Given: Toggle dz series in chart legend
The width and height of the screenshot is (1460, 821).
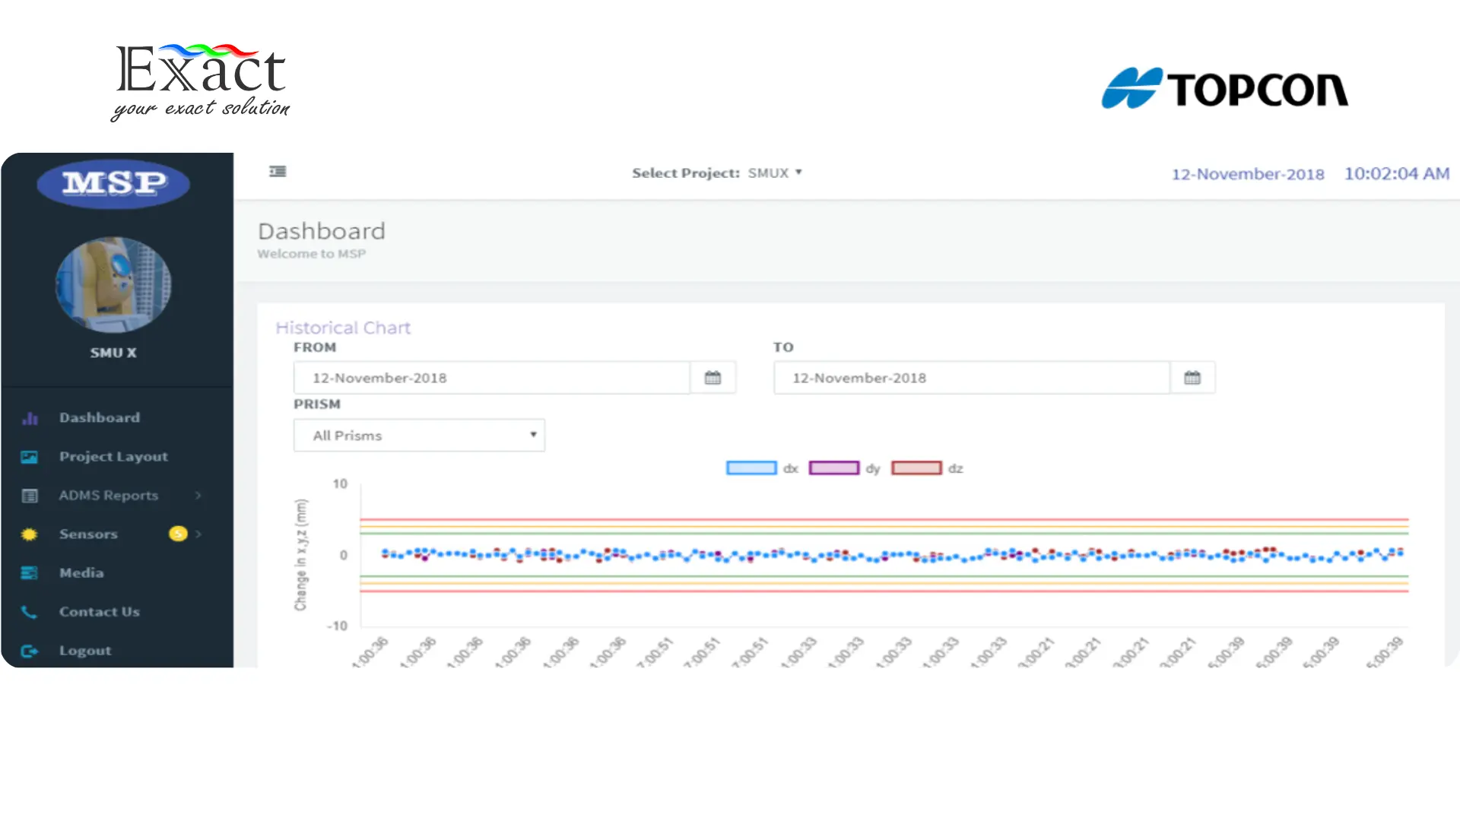Looking at the screenshot, I should 916,468.
